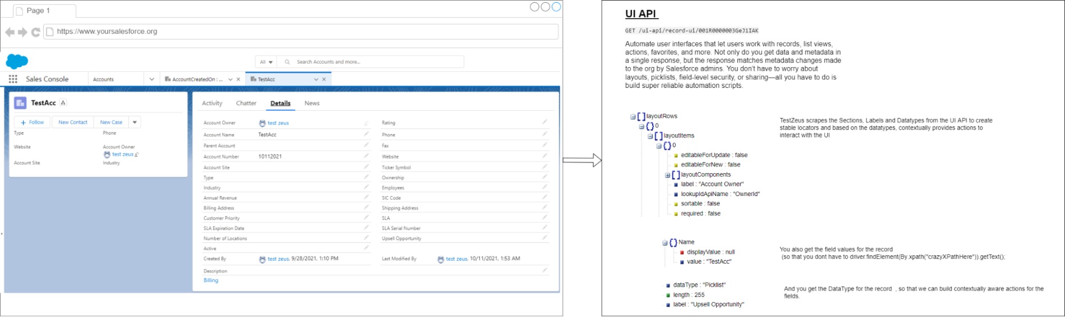Viewport: 1065px width, 317px height.
Task: Edit Ticker Symbol pencil icon
Action: point(544,166)
